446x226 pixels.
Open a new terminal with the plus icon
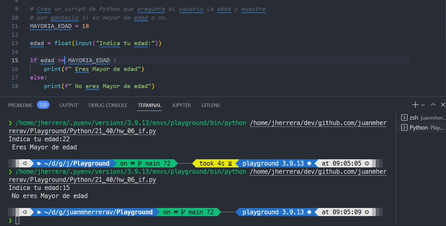[x=416, y=105]
